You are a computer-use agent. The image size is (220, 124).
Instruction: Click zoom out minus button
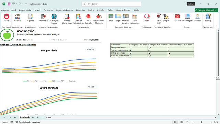(x=192, y=122)
